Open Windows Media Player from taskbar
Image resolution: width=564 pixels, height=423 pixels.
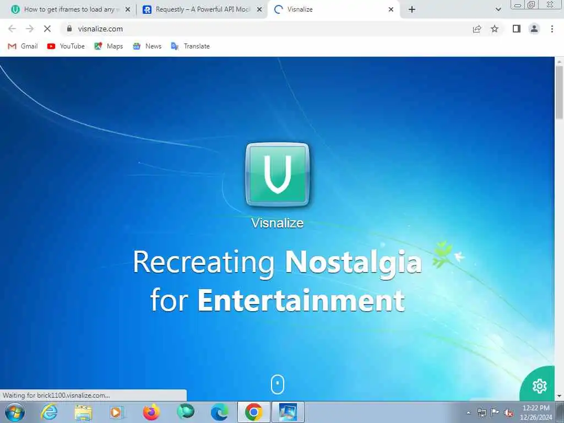(x=117, y=412)
